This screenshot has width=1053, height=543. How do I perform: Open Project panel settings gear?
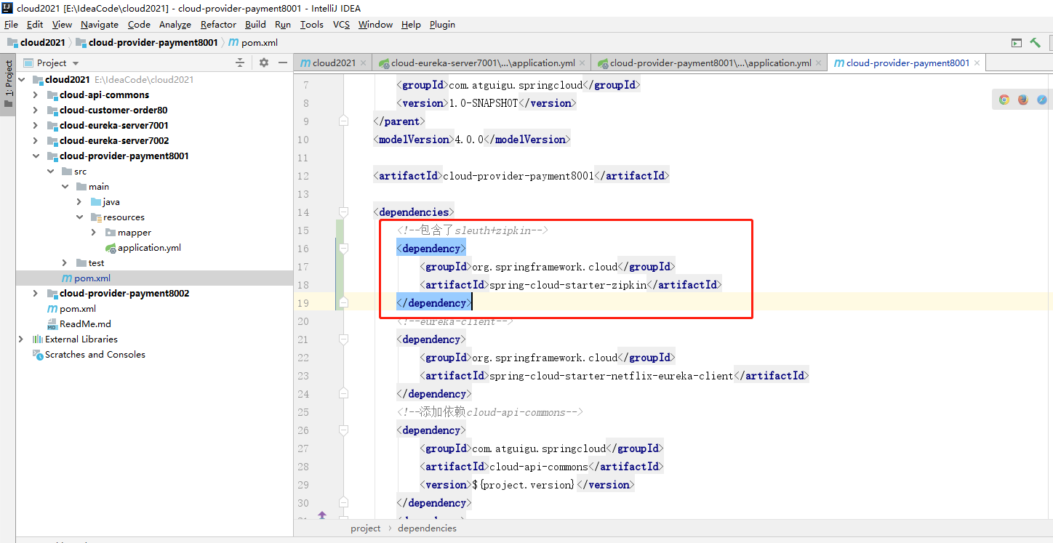coord(264,63)
